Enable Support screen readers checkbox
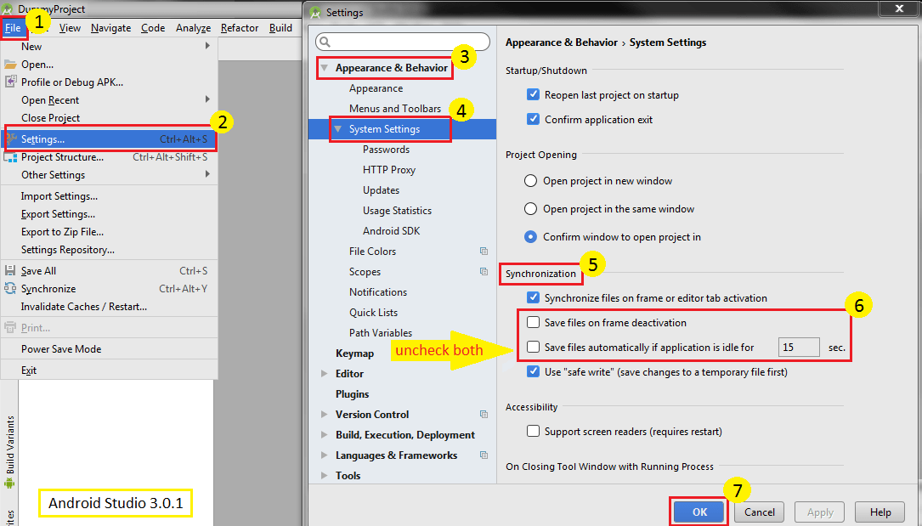 534,432
